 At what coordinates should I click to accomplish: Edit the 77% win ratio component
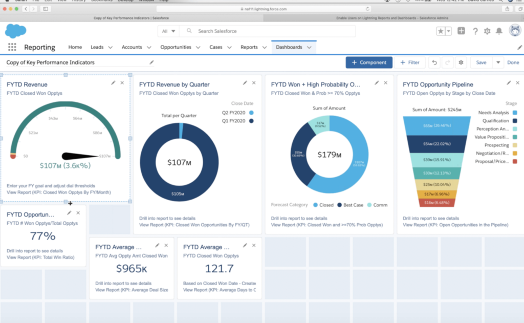tap(69, 212)
